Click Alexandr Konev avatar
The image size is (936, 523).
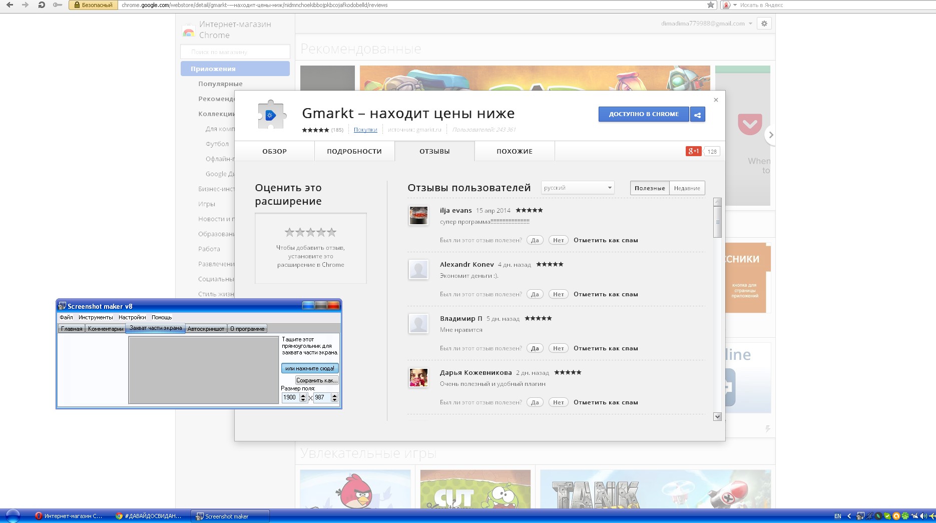pyautogui.click(x=418, y=270)
